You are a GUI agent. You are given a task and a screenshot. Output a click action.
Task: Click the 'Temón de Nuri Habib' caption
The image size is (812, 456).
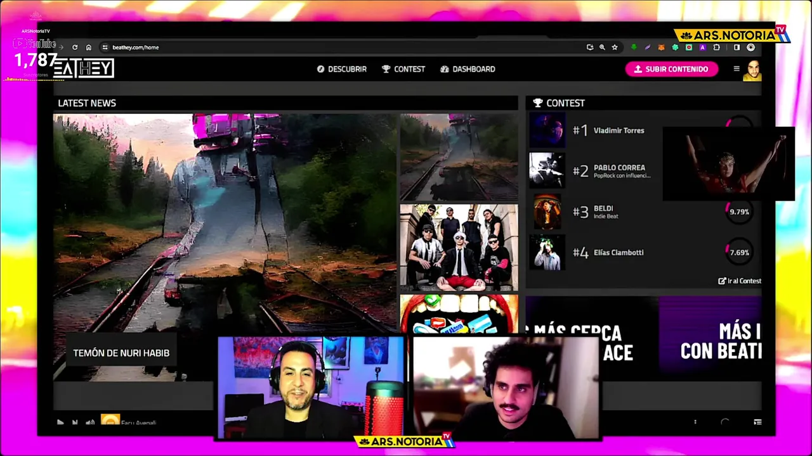pyautogui.click(x=121, y=353)
